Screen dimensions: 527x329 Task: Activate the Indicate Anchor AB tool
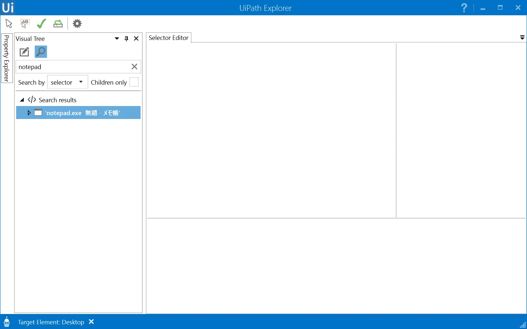(25, 23)
